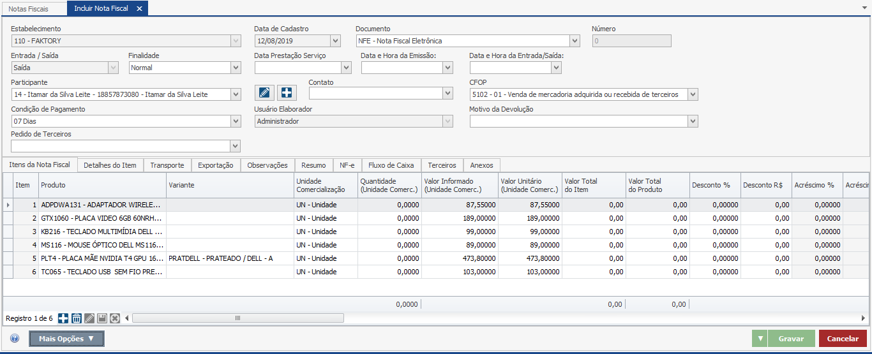Close the Incluir Nota Fiscal tab

coord(139,9)
